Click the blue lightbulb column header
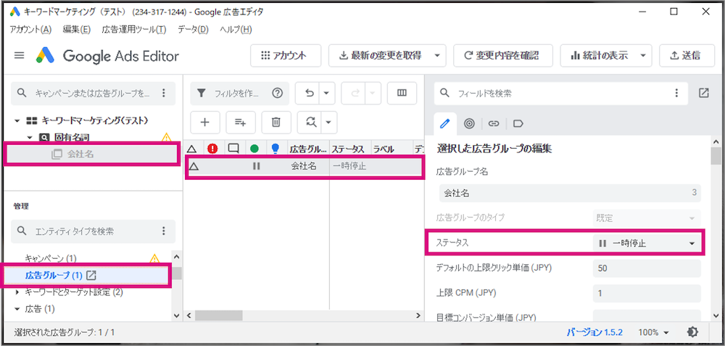Viewport: 725px width, 346px height. tap(275, 149)
